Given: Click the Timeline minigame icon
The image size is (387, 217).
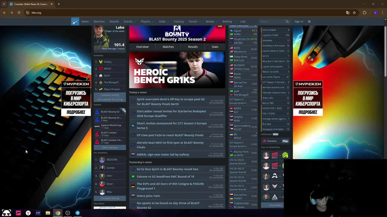Looking at the screenshot, I should click(265, 141).
